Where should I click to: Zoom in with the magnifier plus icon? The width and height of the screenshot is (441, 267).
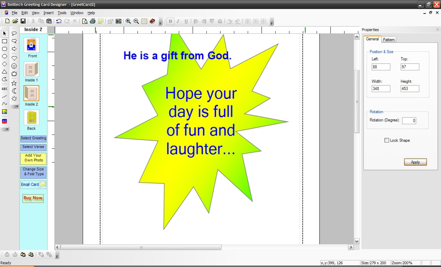click(x=128, y=21)
